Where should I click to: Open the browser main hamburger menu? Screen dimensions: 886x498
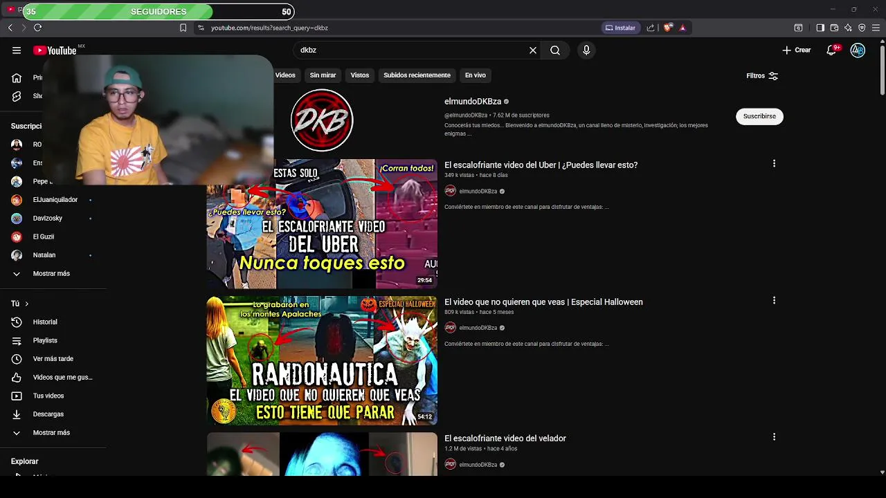pyautogui.click(x=876, y=28)
